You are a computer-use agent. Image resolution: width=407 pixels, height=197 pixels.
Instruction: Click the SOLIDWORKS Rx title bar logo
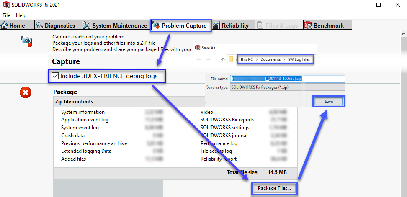[6, 5]
